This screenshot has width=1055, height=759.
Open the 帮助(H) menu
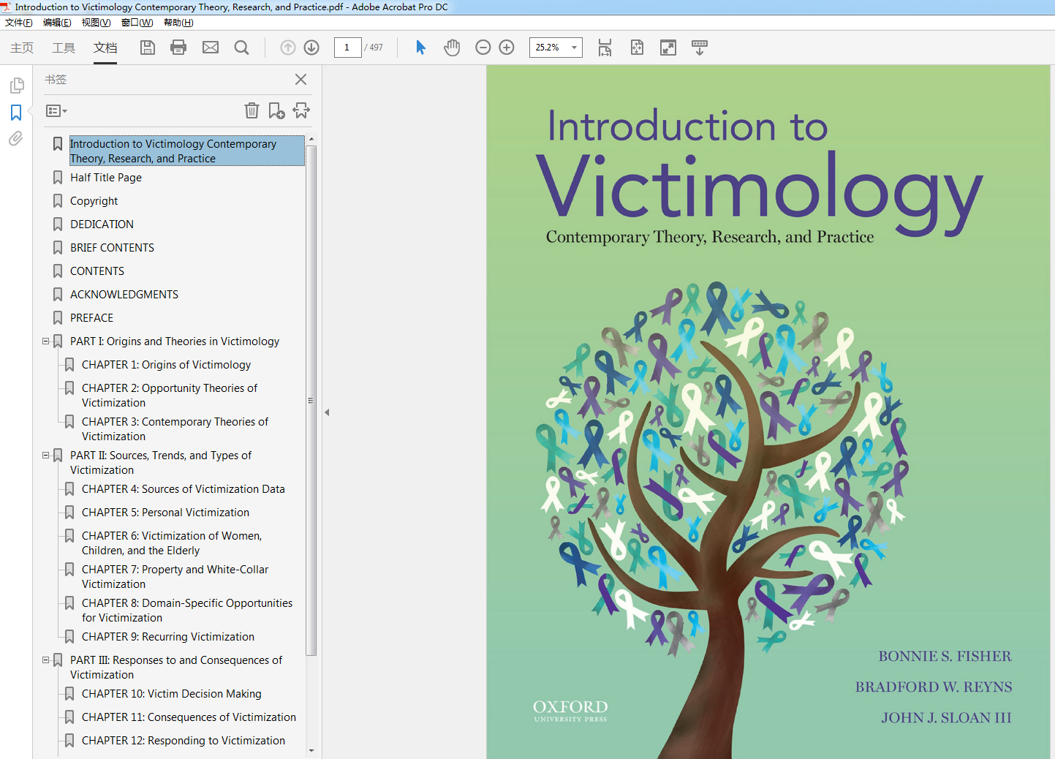178,23
